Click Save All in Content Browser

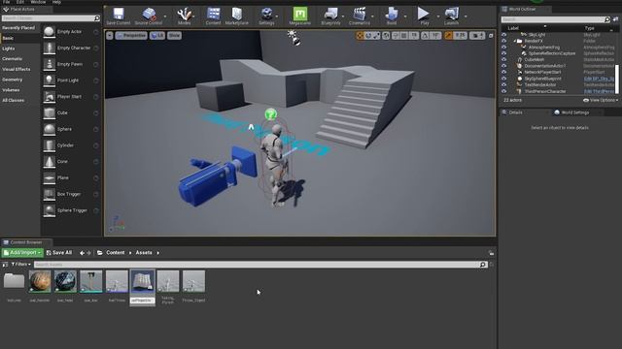click(59, 252)
